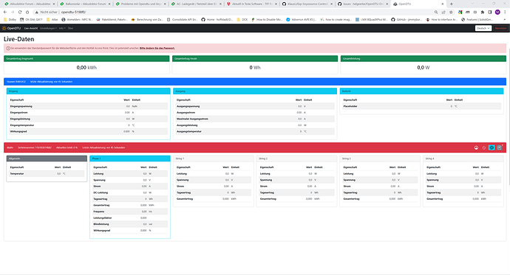Click the OpenDTU sun logo
This screenshot has height=275, width=510.
(4, 28)
